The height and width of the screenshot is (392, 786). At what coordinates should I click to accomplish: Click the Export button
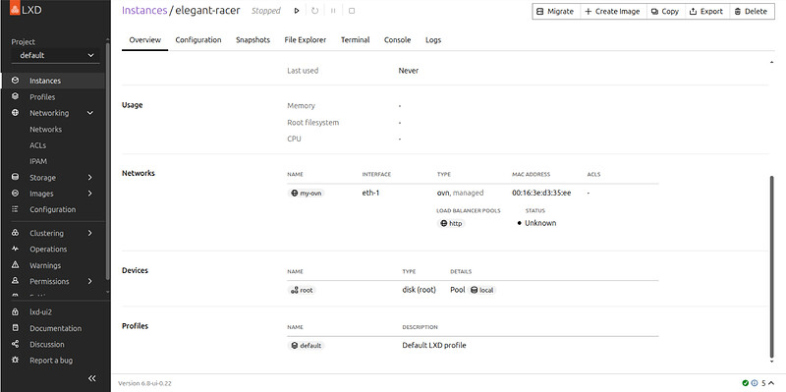[x=706, y=11]
